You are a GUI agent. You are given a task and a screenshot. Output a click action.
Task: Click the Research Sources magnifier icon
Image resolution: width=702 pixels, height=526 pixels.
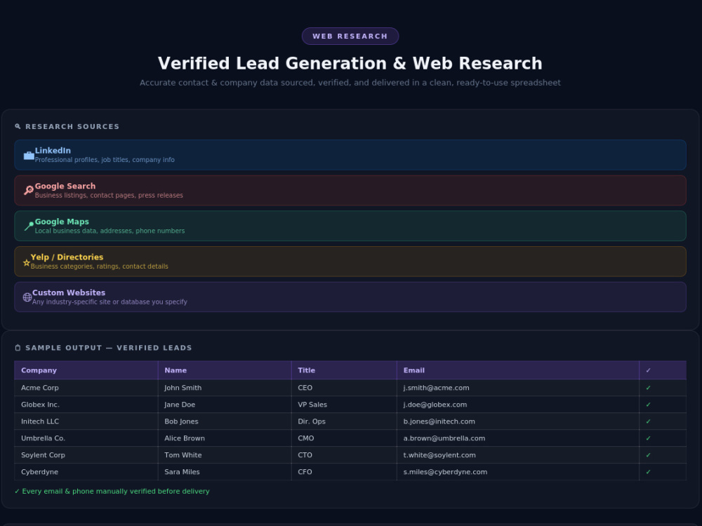point(18,126)
